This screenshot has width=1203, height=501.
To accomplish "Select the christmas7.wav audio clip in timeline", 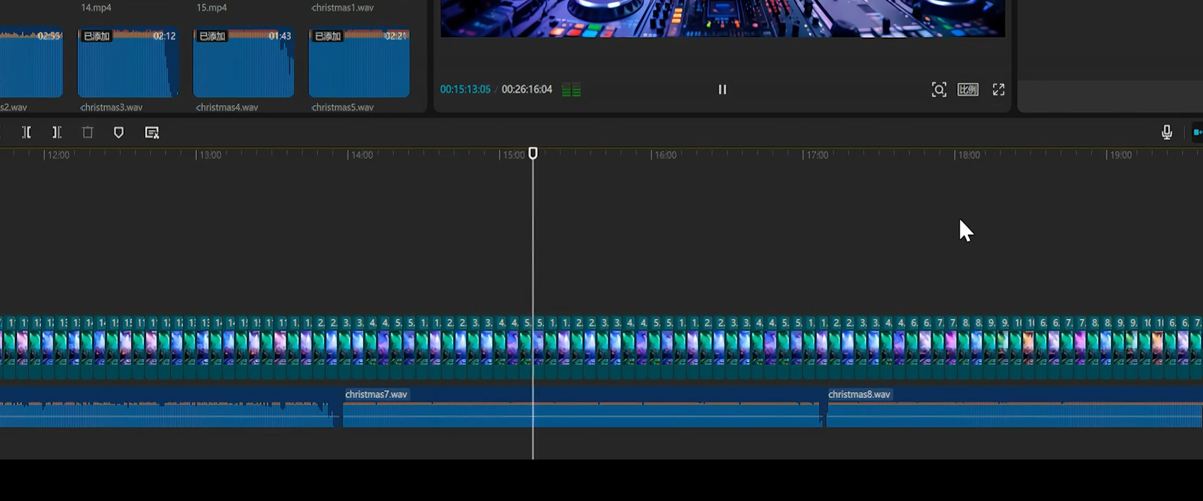I will (x=583, y=408).
